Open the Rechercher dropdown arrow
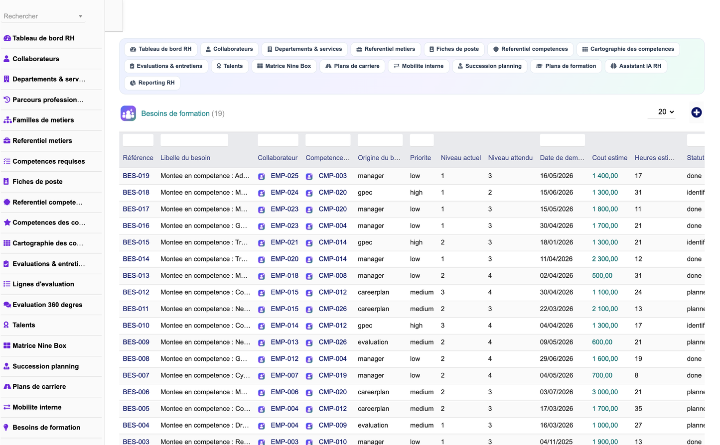Viewport: 720px width, 445px height. (x=80, y=16)
